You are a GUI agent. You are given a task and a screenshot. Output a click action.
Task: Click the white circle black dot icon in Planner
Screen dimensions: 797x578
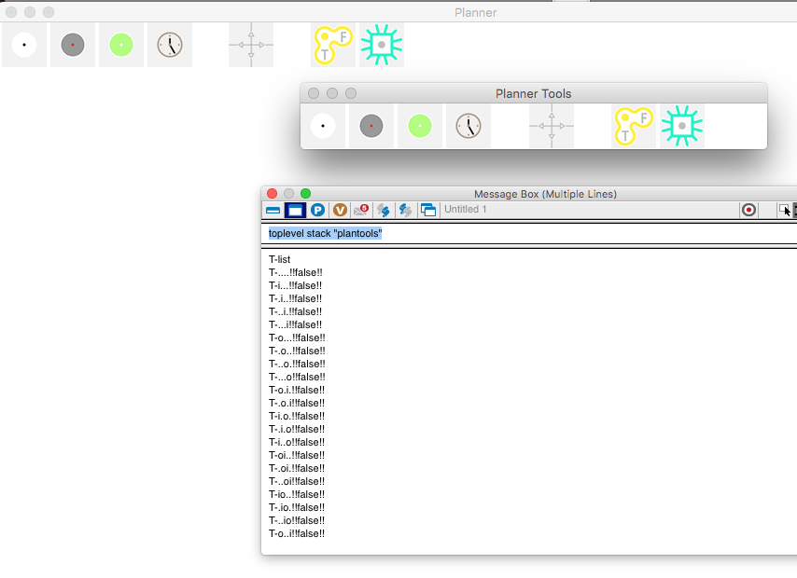tap(24, 45)
